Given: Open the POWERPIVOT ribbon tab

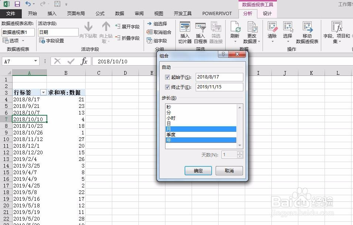Looking at the screenshot, I should [x=217, y=13].
